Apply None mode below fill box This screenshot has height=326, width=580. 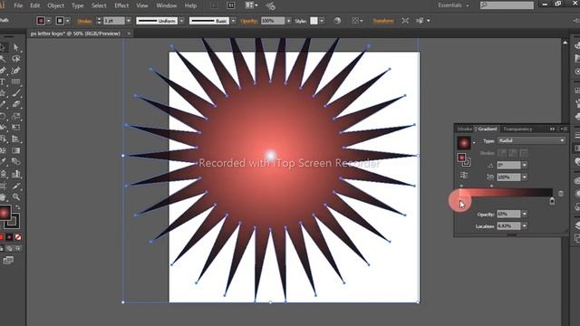pyautogui.click(x=17, y=237)
